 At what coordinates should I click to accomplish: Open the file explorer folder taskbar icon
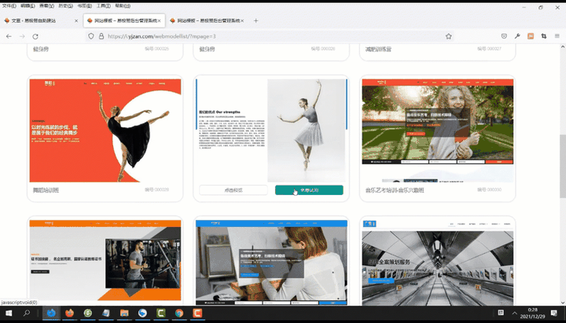click(124, 313)
